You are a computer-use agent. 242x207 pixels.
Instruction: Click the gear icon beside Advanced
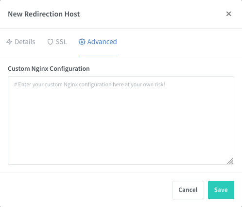(82, 42)
